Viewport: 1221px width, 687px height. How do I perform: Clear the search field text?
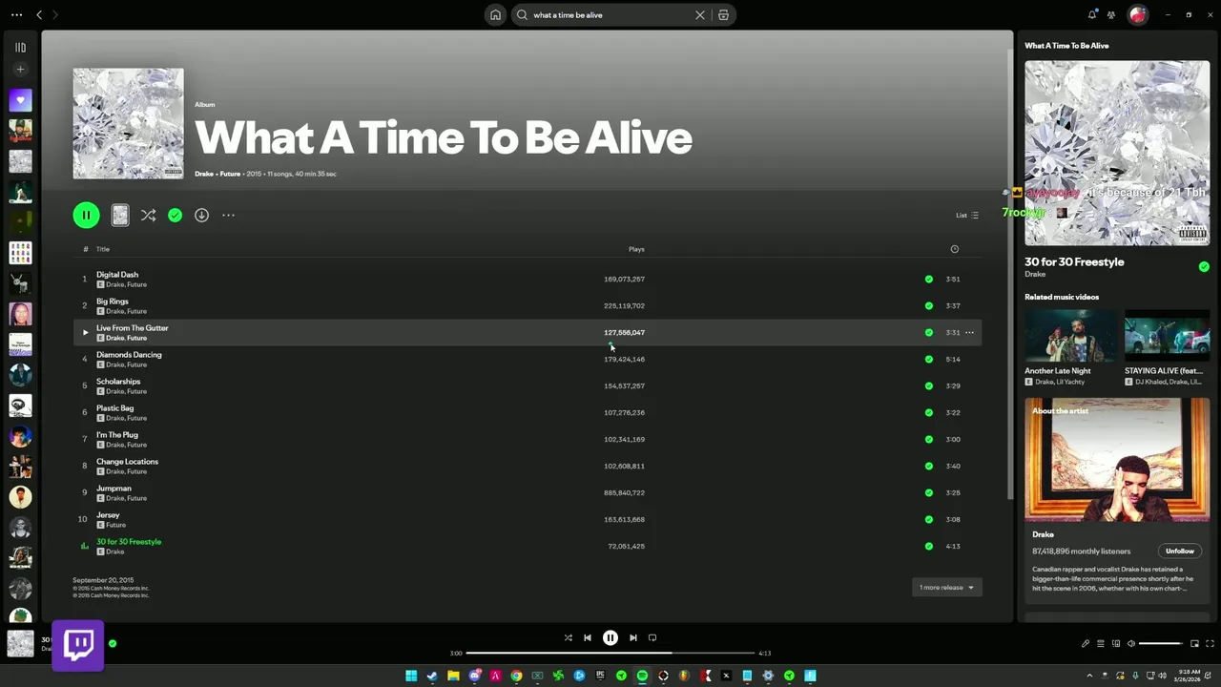tap(700, 15)
